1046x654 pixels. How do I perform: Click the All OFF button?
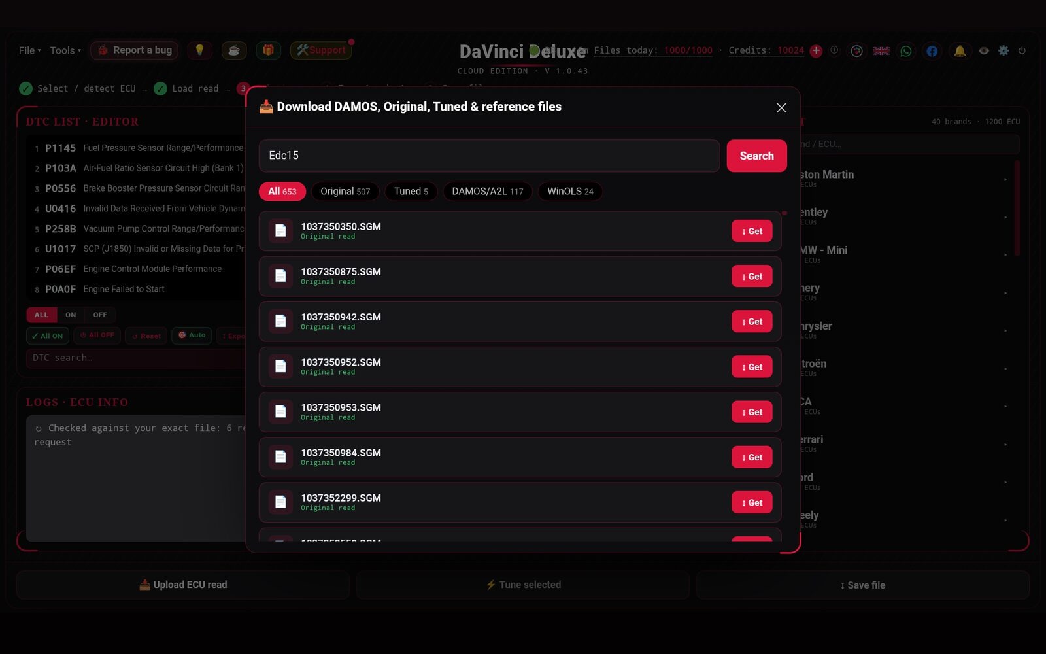[97, 336]
